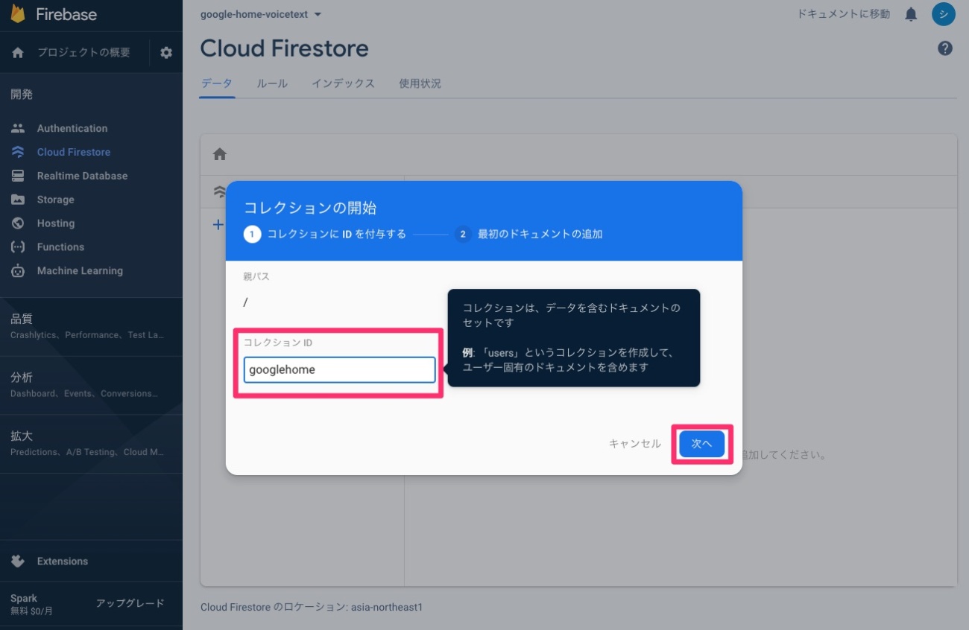This screenshot has width=969, height=630.
Task: Click the Firebase flame logo
Action: click(x=18, y=14)
